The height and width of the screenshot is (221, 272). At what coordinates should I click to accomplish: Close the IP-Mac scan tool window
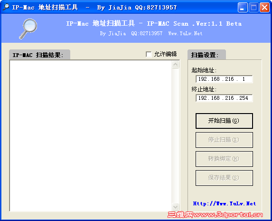[x=264, y=8]
